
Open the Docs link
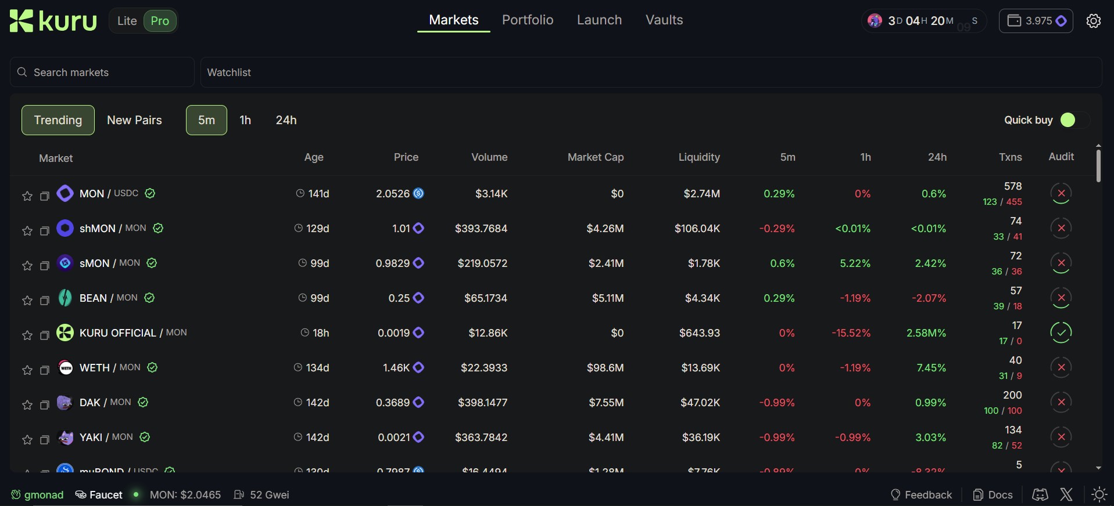coord(993,494)
